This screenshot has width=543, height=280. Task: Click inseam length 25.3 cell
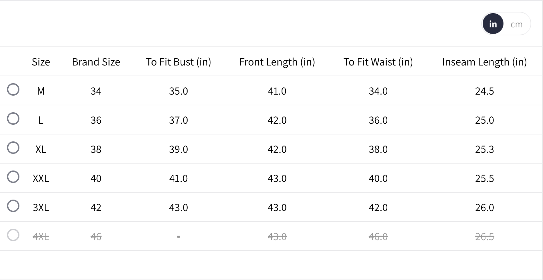pyautogui.click(x=484, y=149)
